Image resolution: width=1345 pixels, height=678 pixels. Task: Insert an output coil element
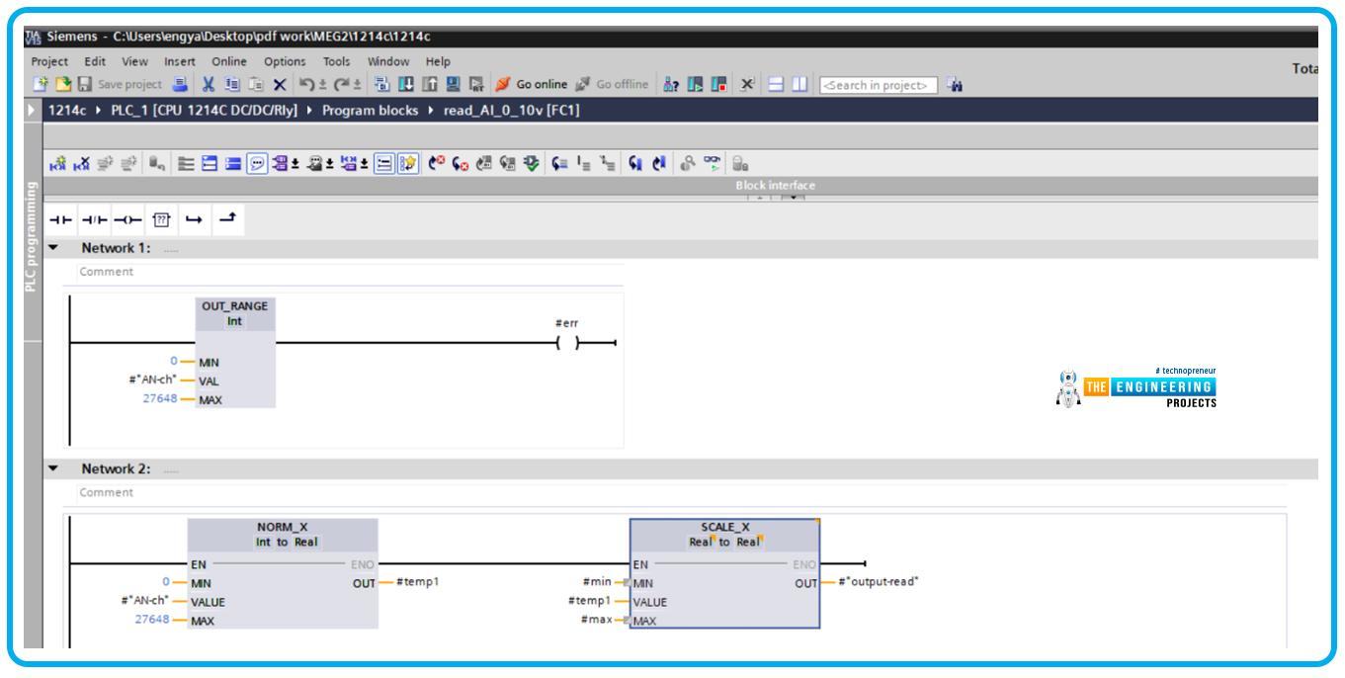(127, 220)
